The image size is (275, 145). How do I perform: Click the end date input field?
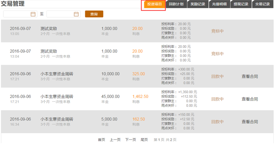pos(63,14)
